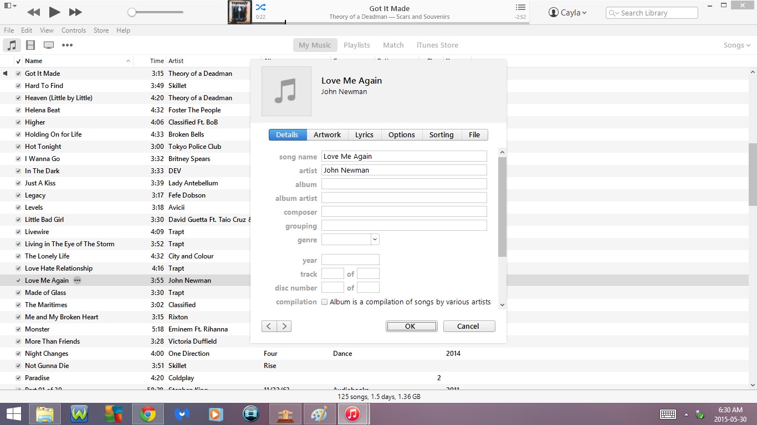Open the ellipsis options for Love Me Again
This screenshot has width=757, height=425.
(78, 281)
